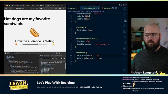
Task: Click the src breadcrumb segment
Action: 83,11
